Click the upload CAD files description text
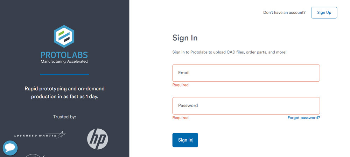Viewport: 350px width, 157px height. [229, 52]
